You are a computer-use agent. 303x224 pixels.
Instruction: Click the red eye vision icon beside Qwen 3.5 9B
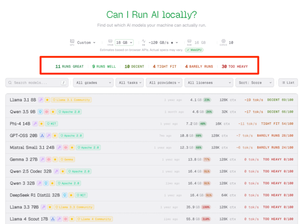(47, 112)
